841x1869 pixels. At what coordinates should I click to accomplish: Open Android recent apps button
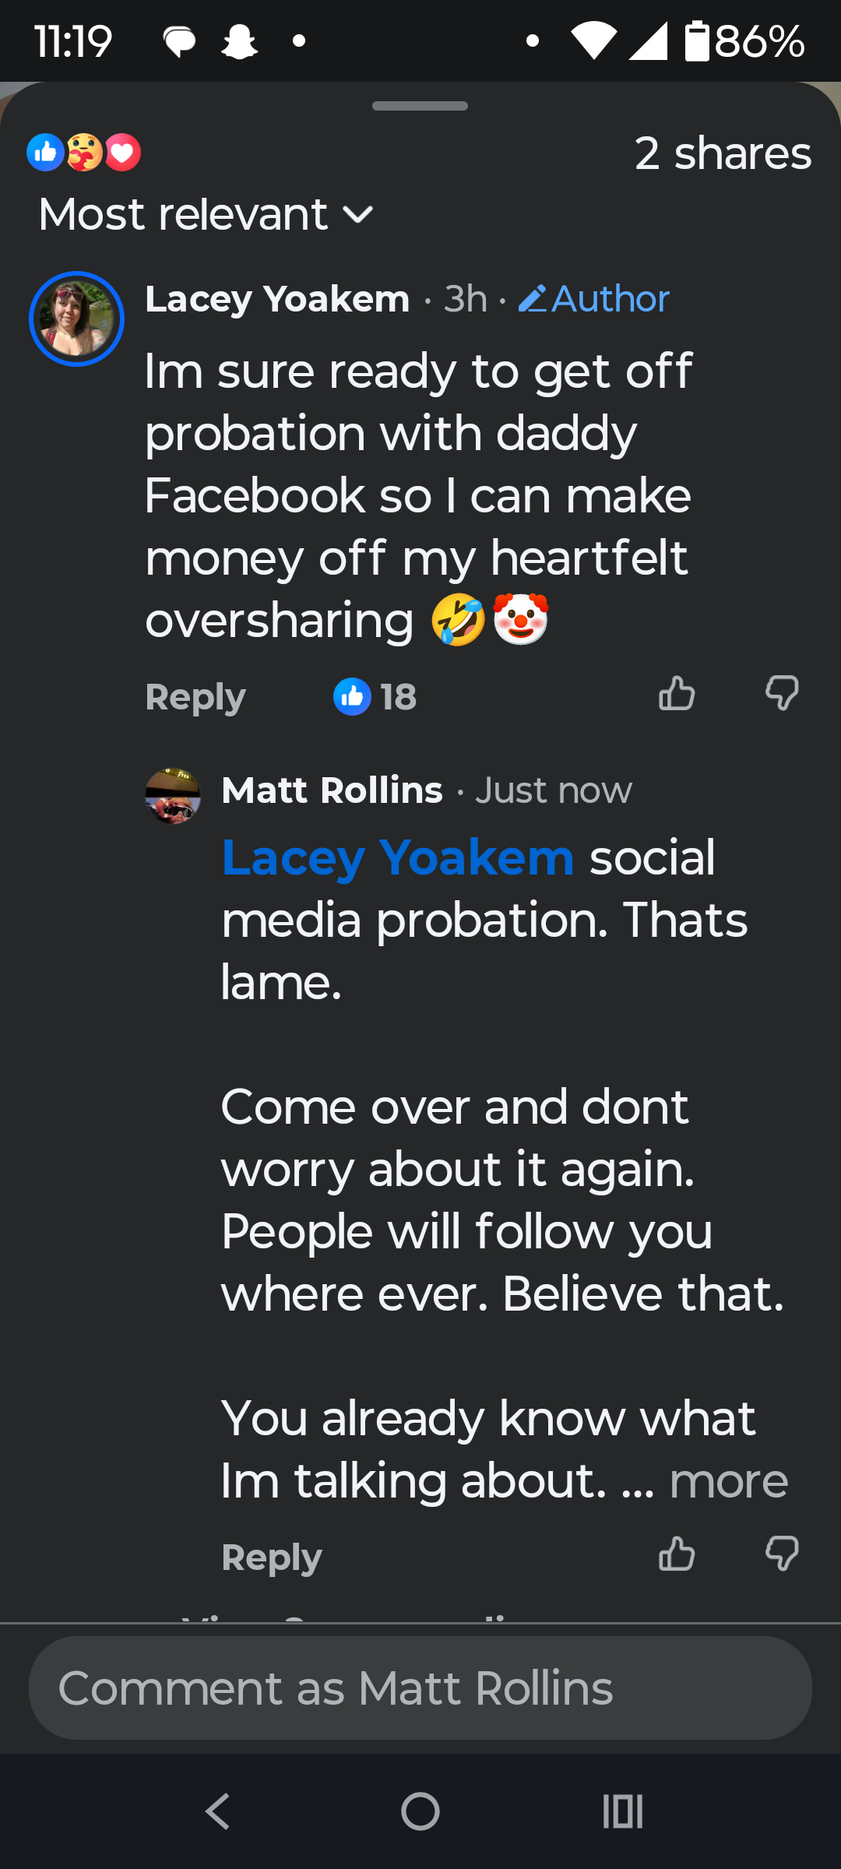623,1811
